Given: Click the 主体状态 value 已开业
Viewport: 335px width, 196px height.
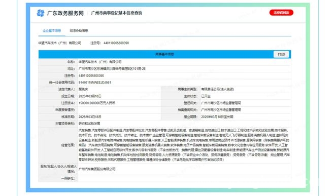Looking at the screenshot, I should (x=206, y=96).
